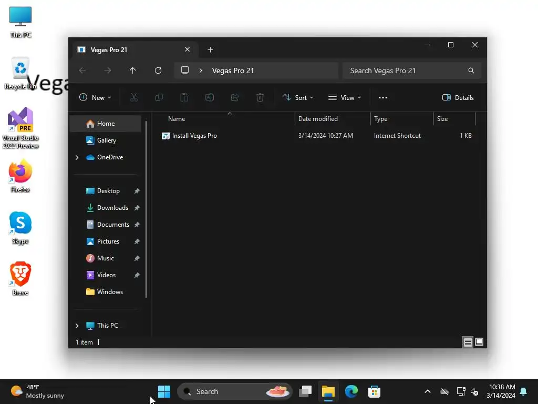
Task: Click the breadcrumb chevron before Vegas Pro 21
Action: coord(201,70)
